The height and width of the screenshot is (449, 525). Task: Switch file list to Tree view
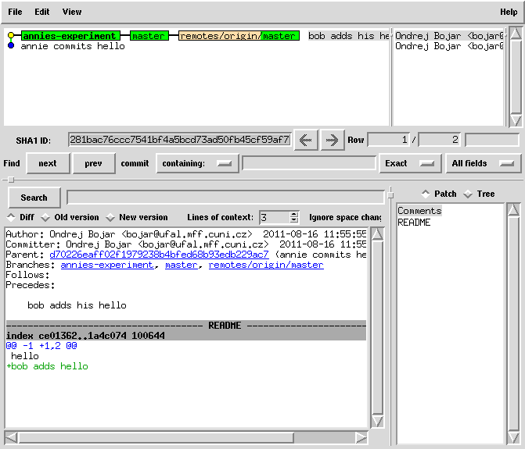469,194
